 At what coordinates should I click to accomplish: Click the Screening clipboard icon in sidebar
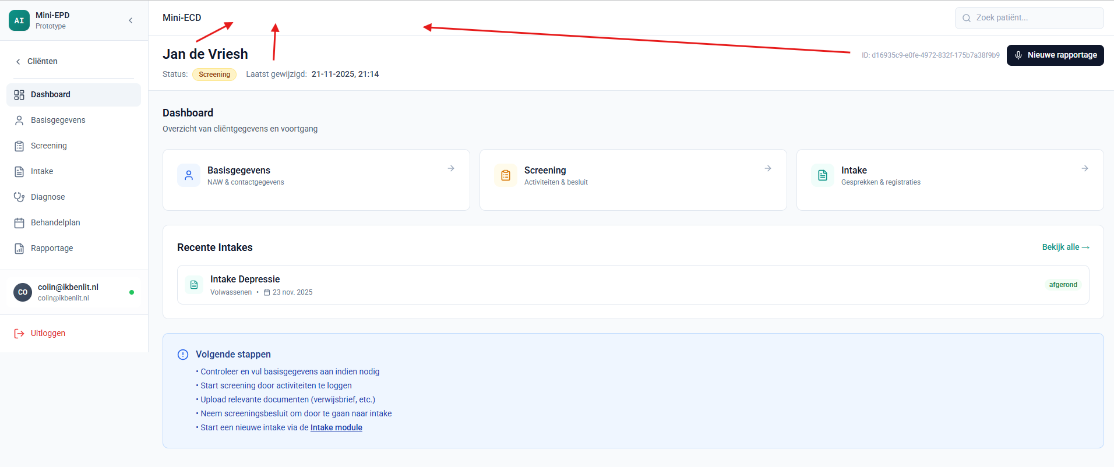point(19,146)
